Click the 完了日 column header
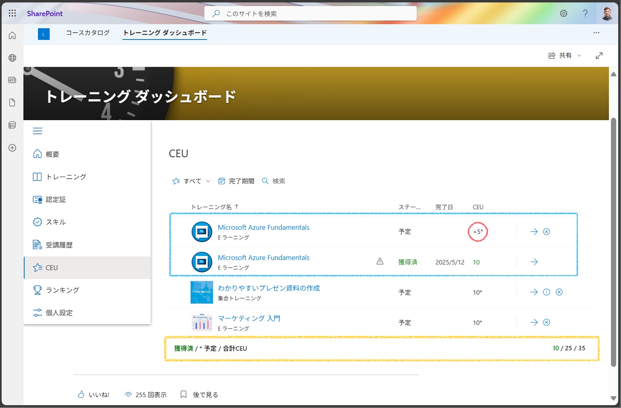 tap(444, 207)
